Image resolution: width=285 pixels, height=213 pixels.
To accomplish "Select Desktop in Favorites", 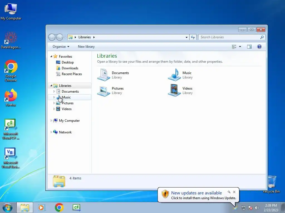I will [x=68, y=62].
